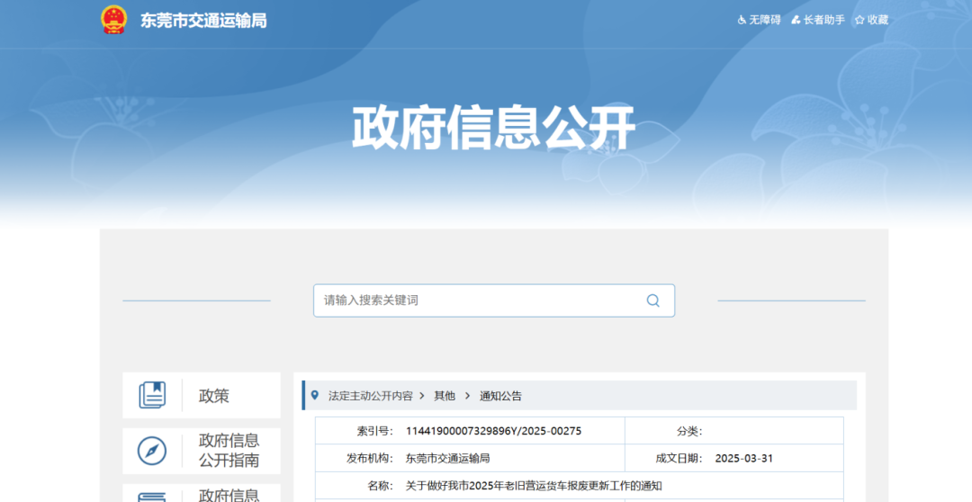Open 长者助手 elder assistant
Image resolution: width=972 pixels, height=502 pixels.
click(x=823, y=20)
